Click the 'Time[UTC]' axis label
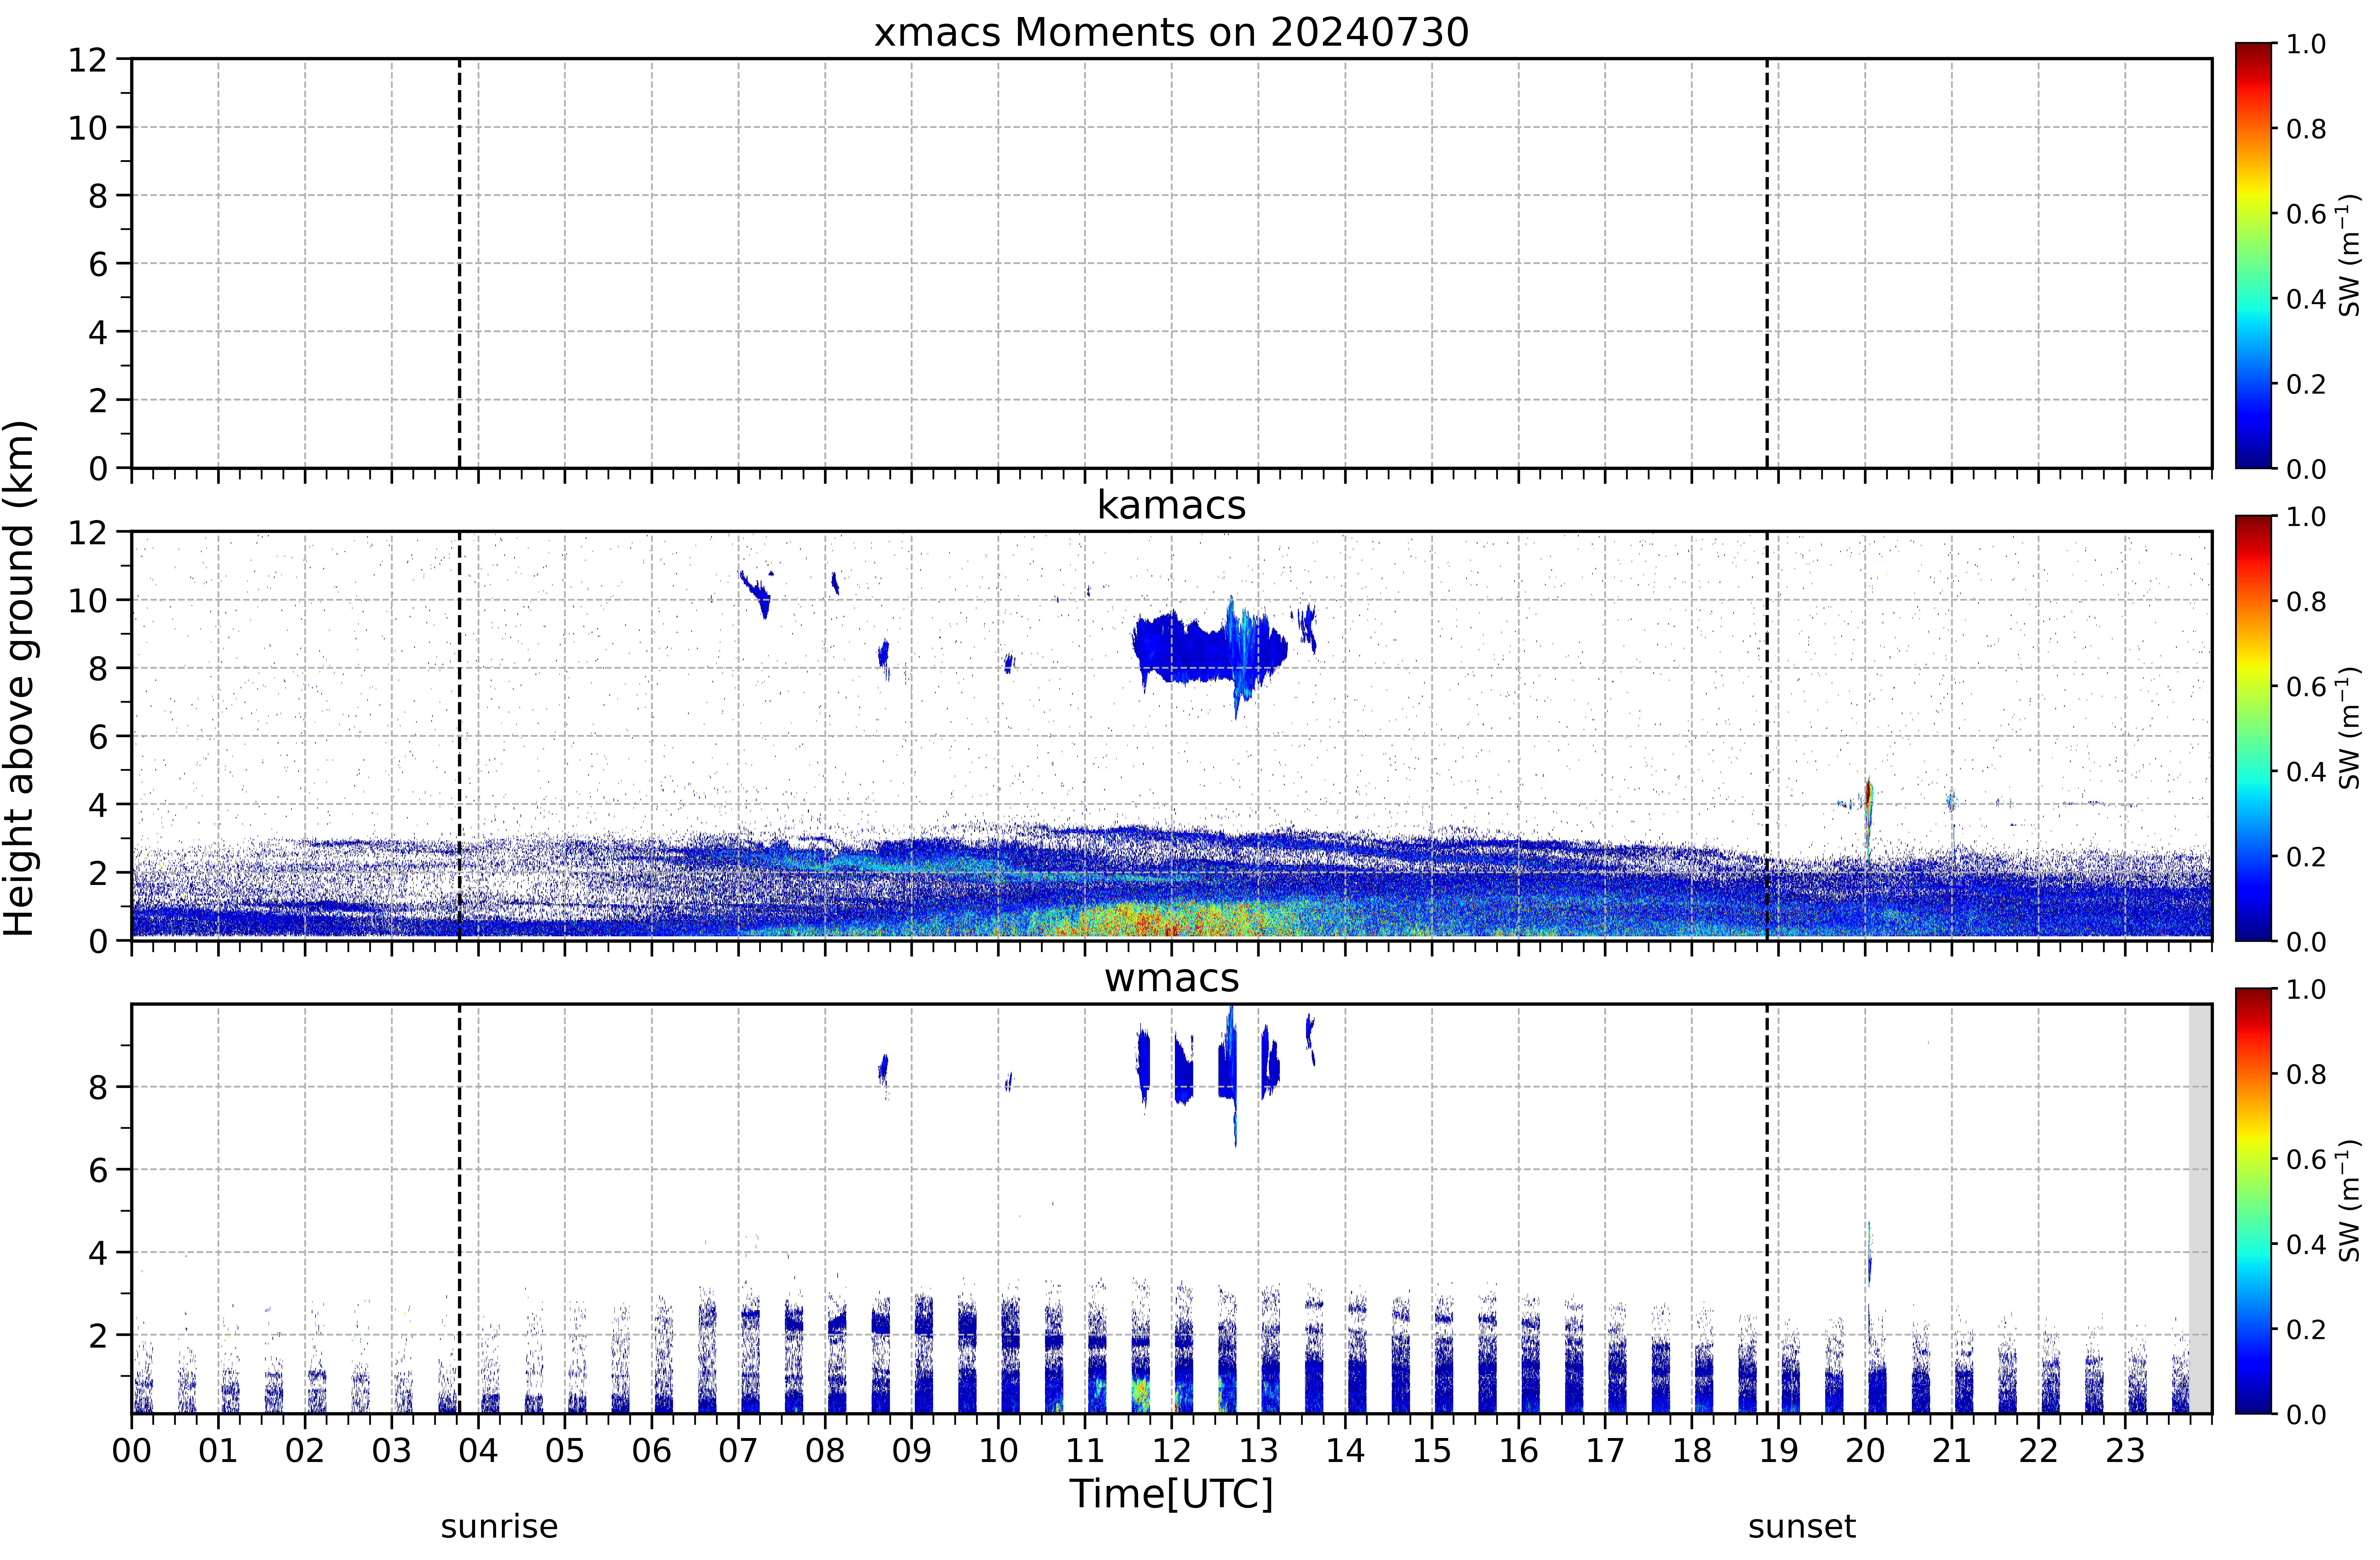The image size is (2380, 1560). (1171, 1494)
